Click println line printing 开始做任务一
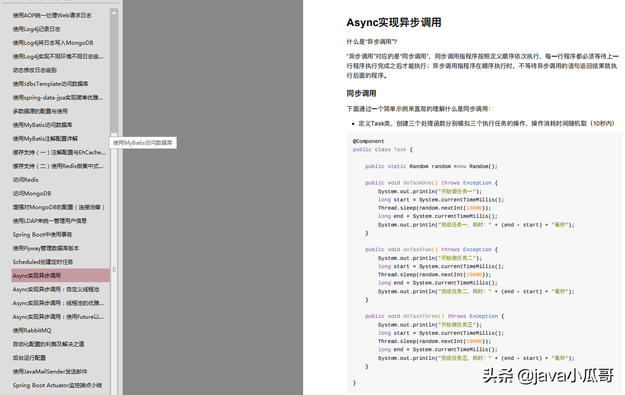 click(430, 191)
